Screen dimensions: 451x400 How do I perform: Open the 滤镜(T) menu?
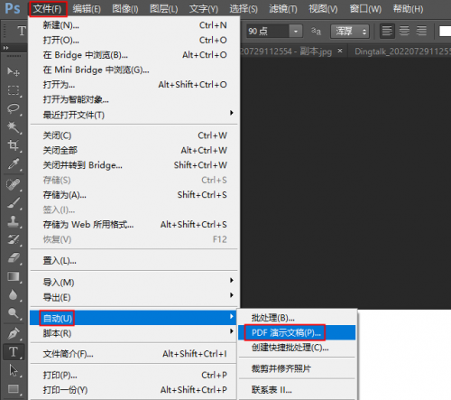tap(283, 9)
